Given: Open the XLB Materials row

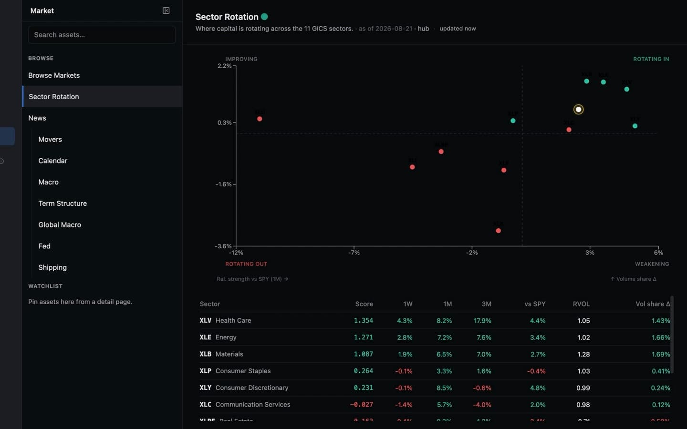Looking at the screenshot, I should (435, 354).
